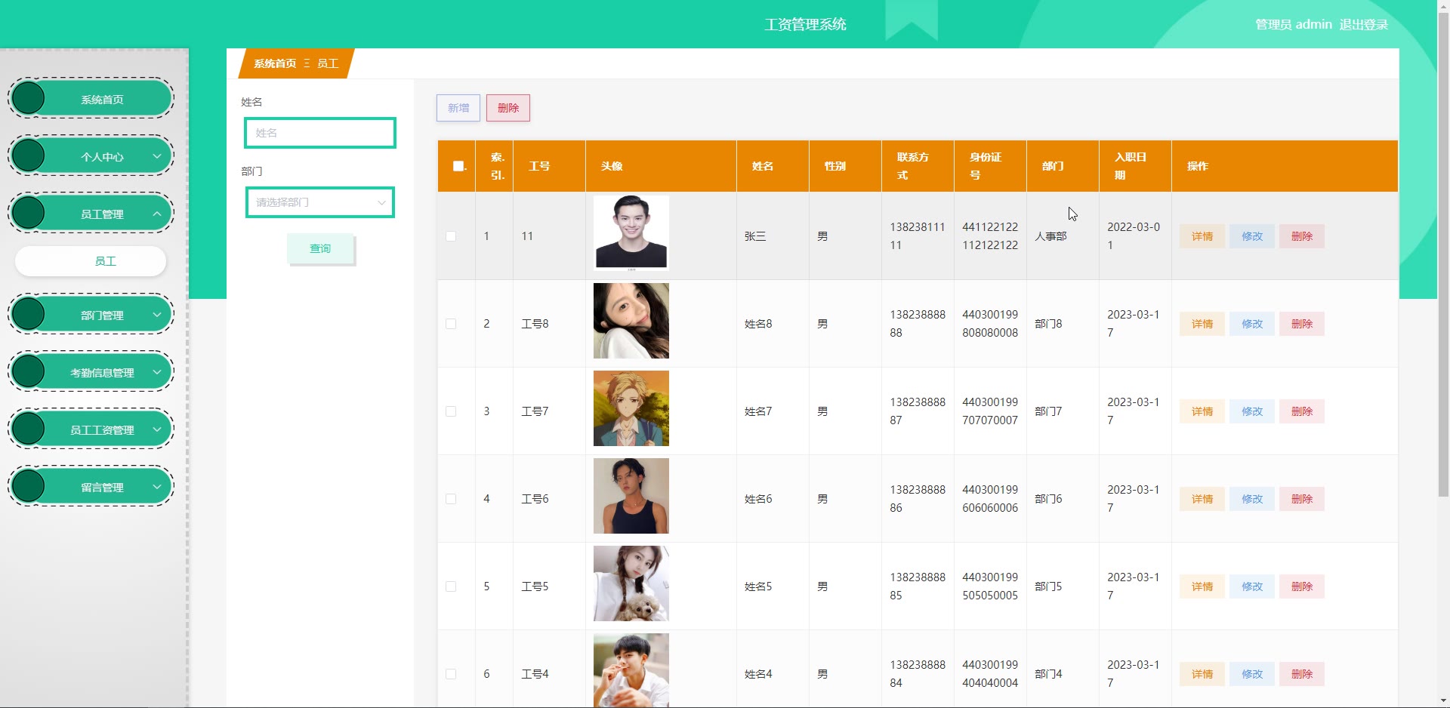Select the 员工 submenu item
Viewport: 1450px width, 708px height.
coord(91,261)
